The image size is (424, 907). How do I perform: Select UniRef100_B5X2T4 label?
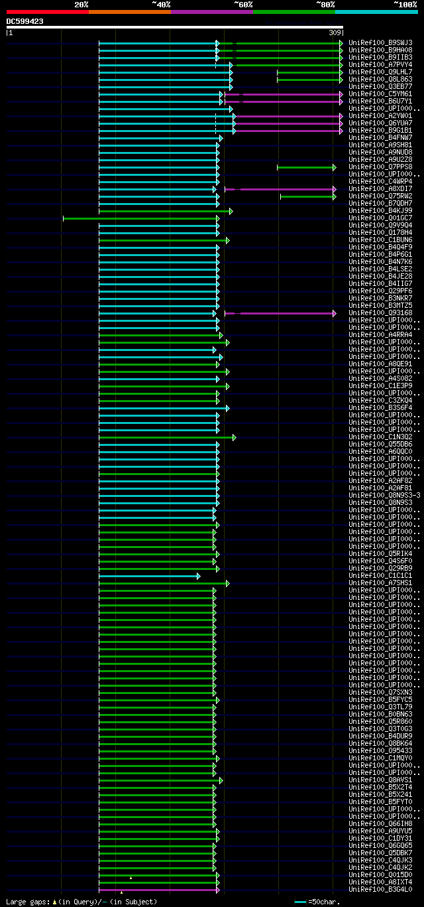click(x=380, y=787)
